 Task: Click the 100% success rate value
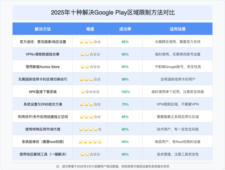(x=125, y=92)
